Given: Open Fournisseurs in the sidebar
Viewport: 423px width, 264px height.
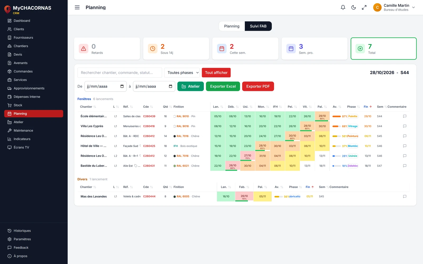Looking at the screenshot, I should click(x=34, y=37).
